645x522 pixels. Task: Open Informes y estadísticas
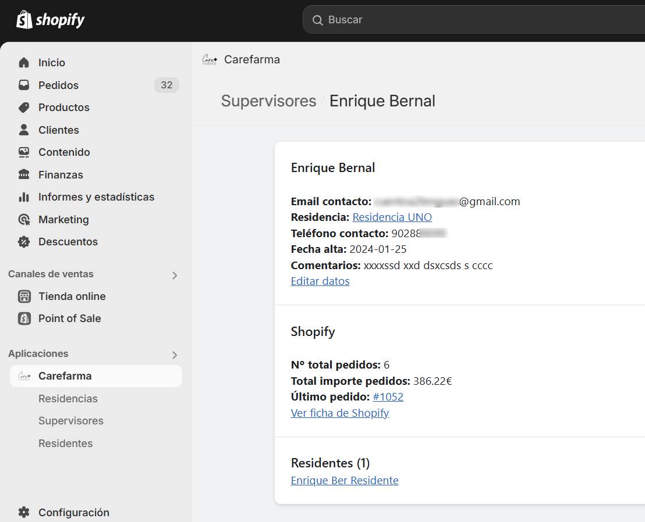click(x=96, y=197)
